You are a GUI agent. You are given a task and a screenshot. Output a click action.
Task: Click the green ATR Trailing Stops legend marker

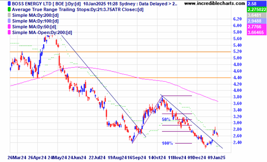pyautogui.click(x=9, y=9)
